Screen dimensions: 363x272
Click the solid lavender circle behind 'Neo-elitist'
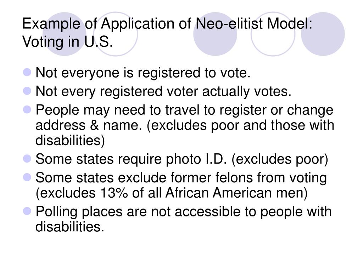[x=215, y=34]
